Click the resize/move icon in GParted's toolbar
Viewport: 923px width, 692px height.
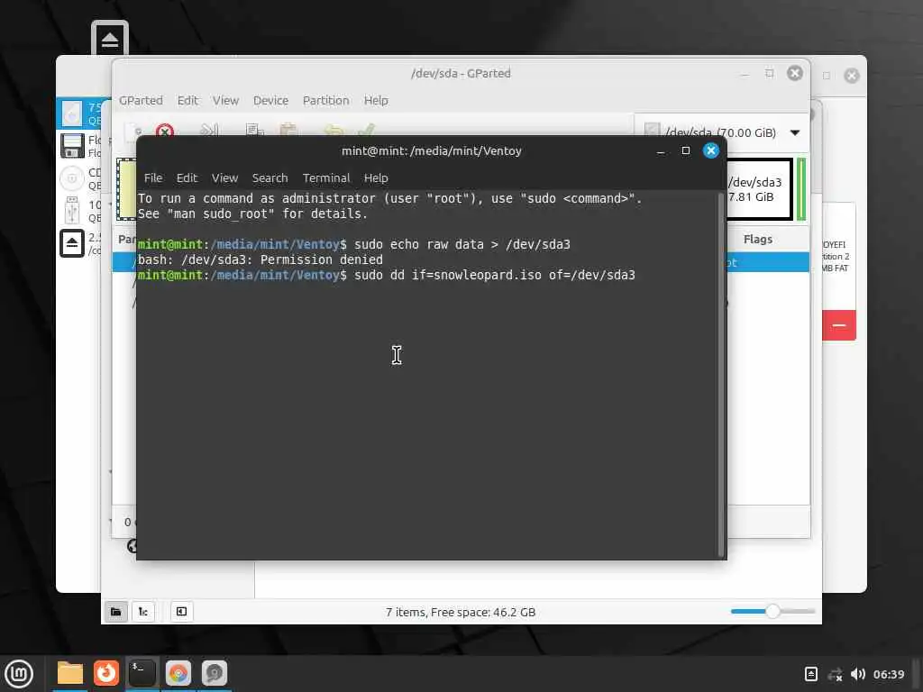[209, 130]
